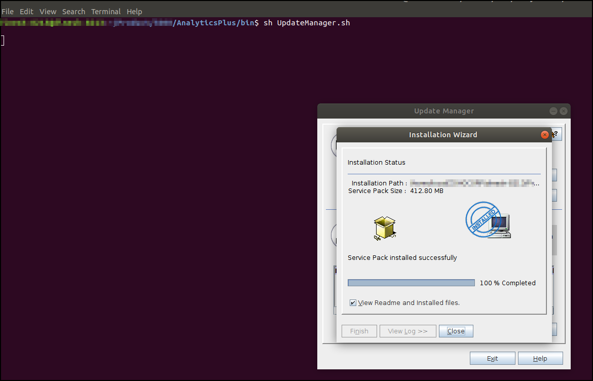Uncheck View Readme and Installed files
This screenshot has height=381, width=593.
tap(353, 303)
